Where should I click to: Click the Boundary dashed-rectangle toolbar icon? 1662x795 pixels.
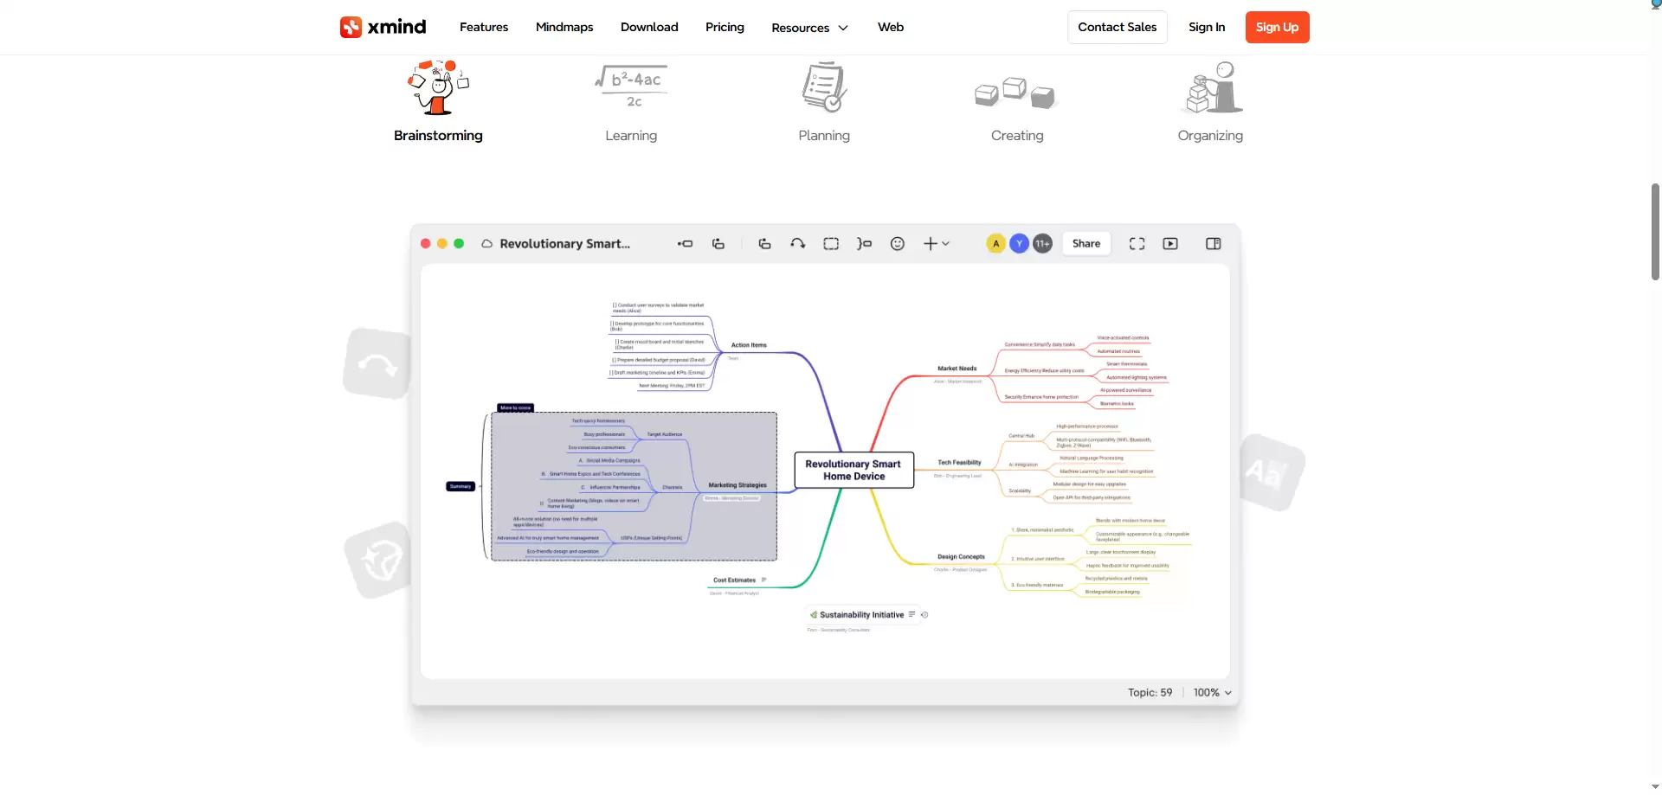coord(831,244)
